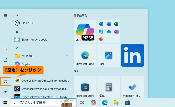Open the Microsoft Store tile
This screenshot has width=175, height=107.
85,87
